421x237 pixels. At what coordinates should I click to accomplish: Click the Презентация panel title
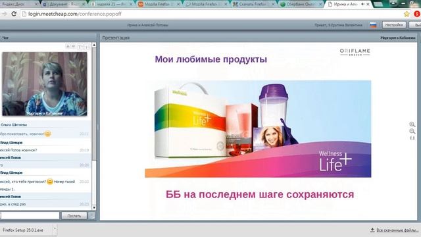click(x=116, y=38)
